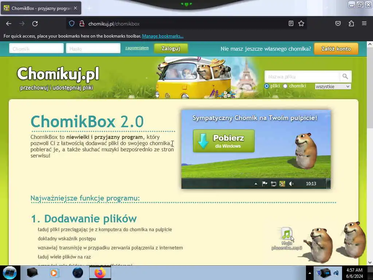
Task: Close the ChomikBox tab
Action: [x=75, y=8]
